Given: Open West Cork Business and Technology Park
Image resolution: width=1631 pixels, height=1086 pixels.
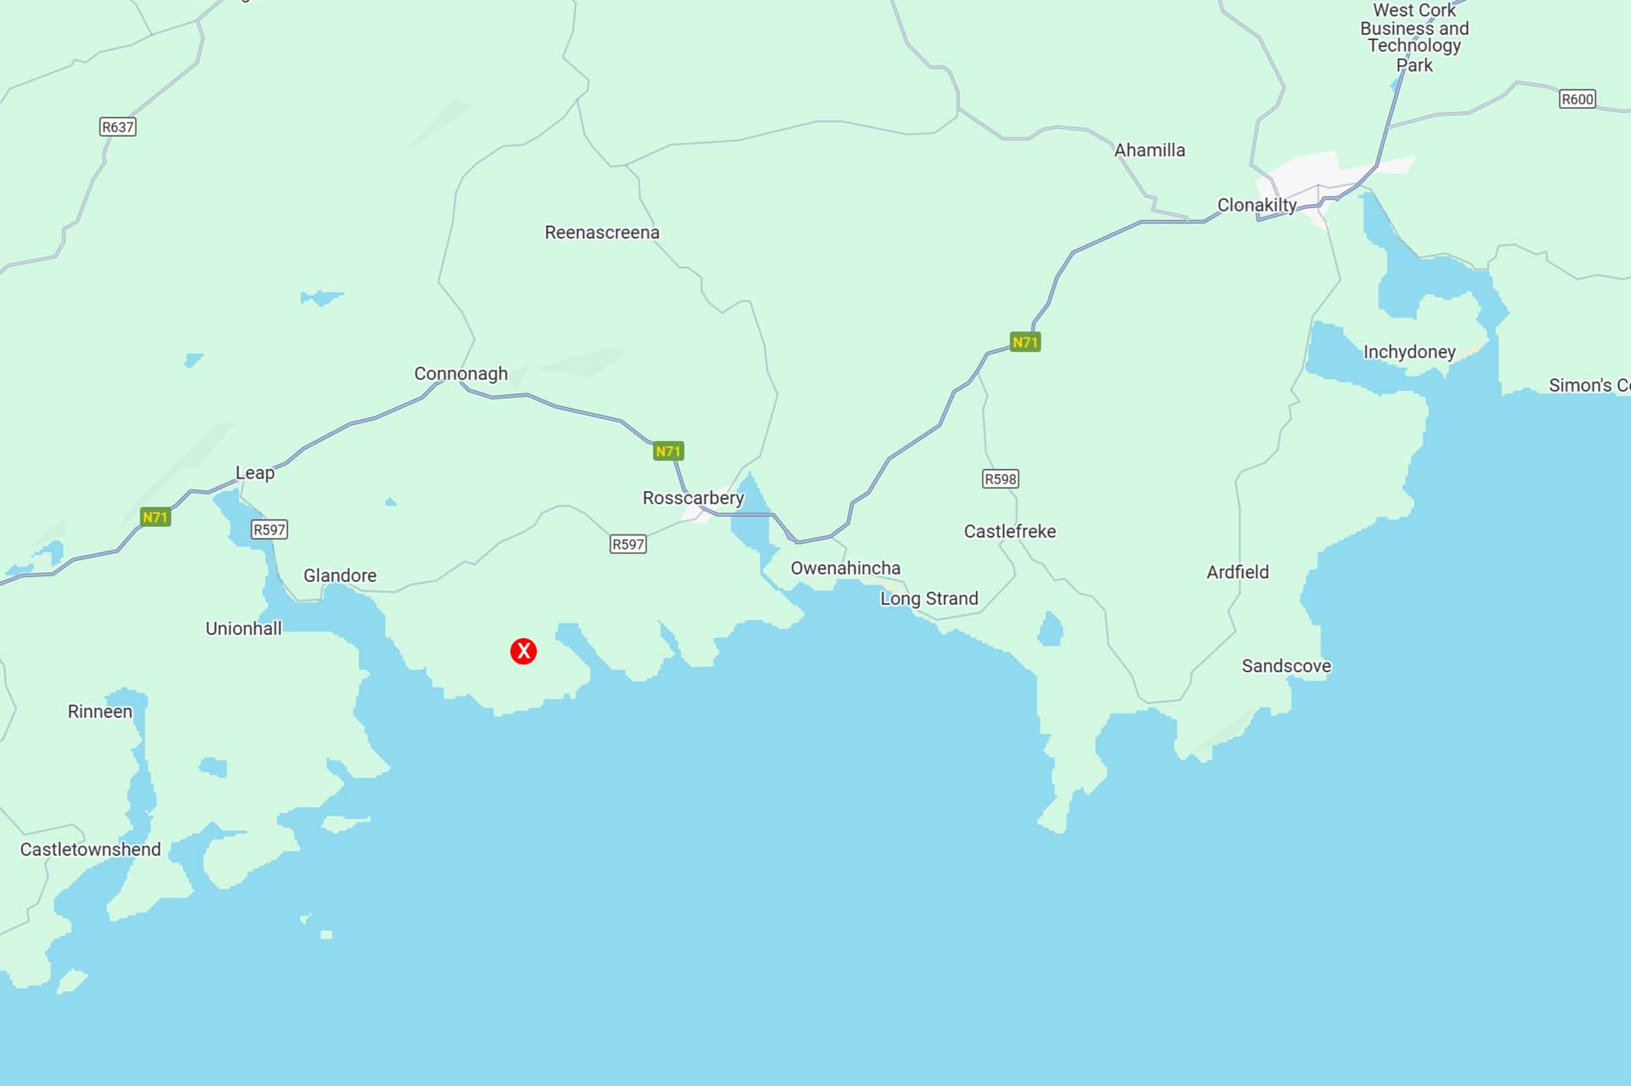Looking at the screenshot, I should point(1414,37).
